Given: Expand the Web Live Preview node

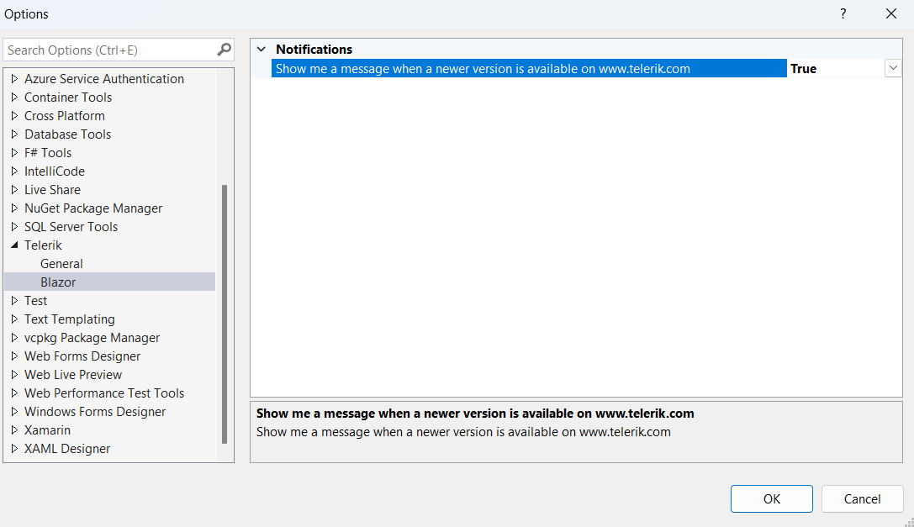Looking at the screenshot, I should tap(14, 375).
